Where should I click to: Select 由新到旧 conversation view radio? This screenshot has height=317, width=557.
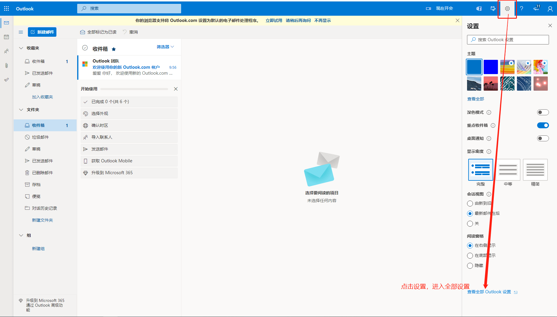coord(470,204)
